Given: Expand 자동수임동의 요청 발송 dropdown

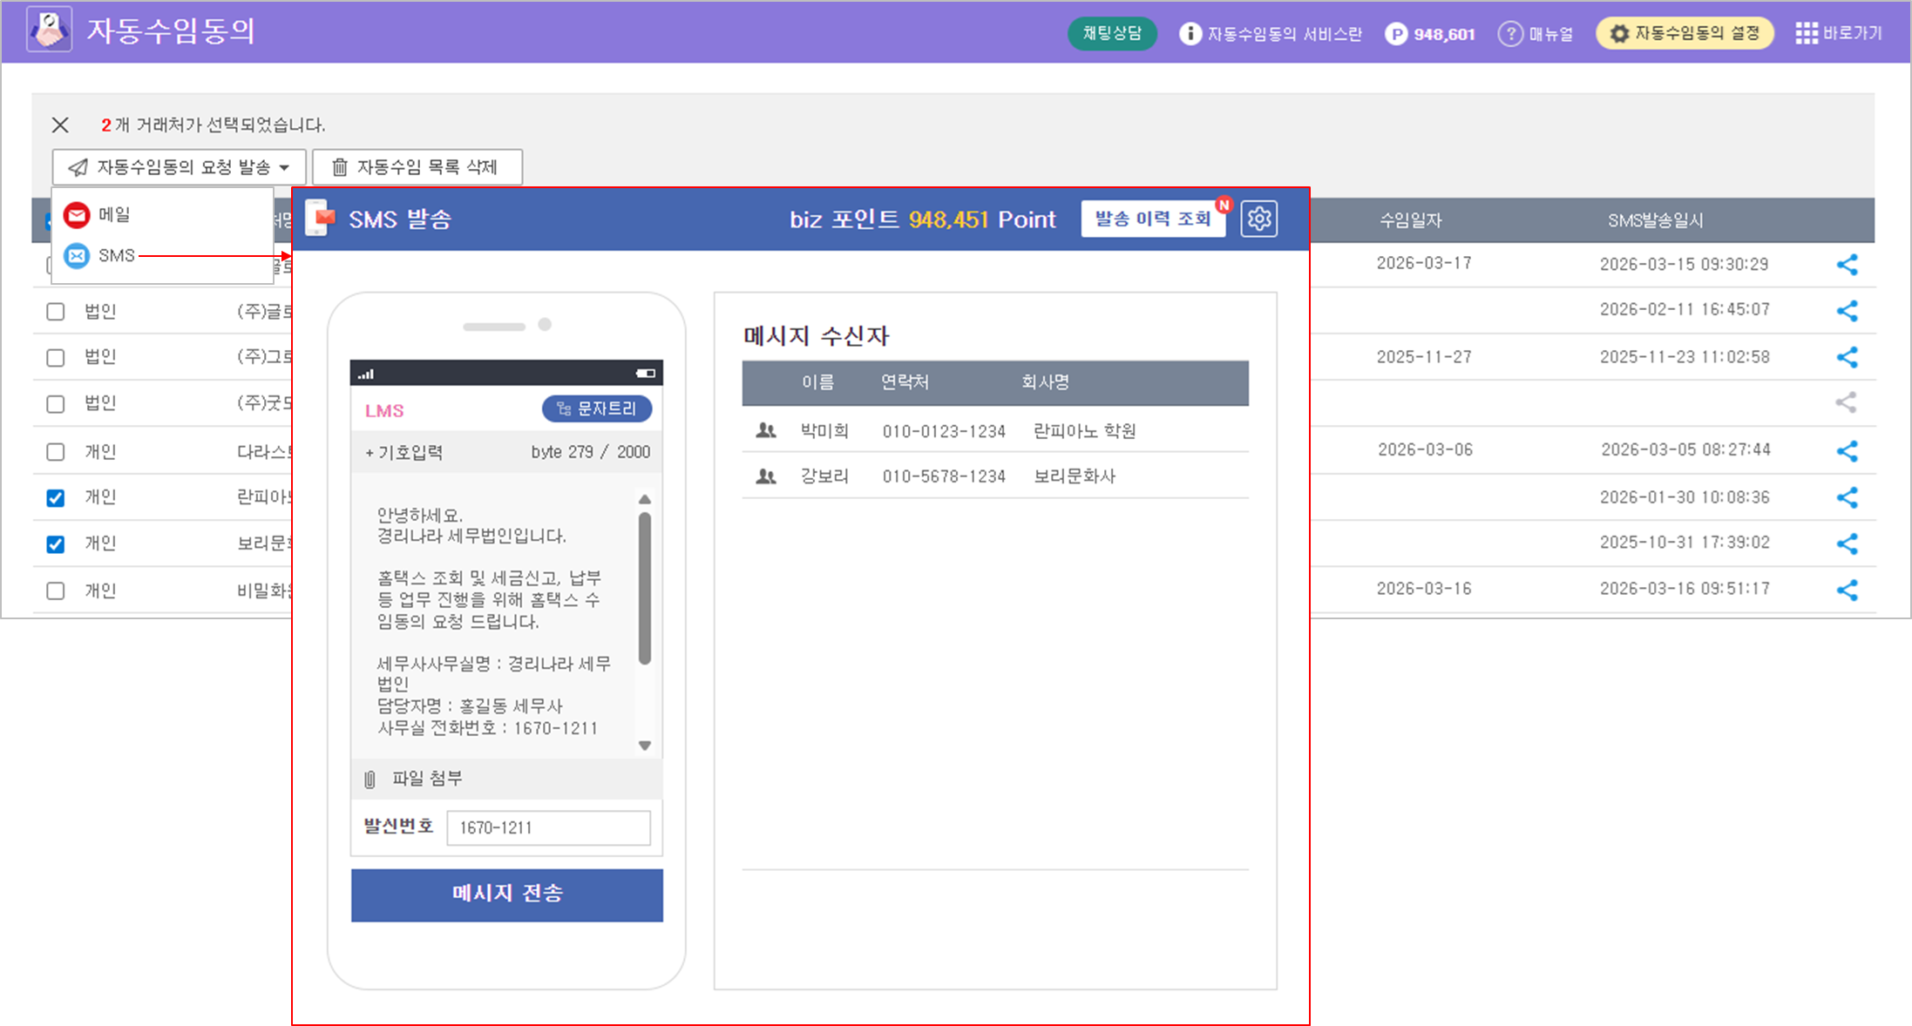Looking at the screenshot, I should (x=179, y=167).
